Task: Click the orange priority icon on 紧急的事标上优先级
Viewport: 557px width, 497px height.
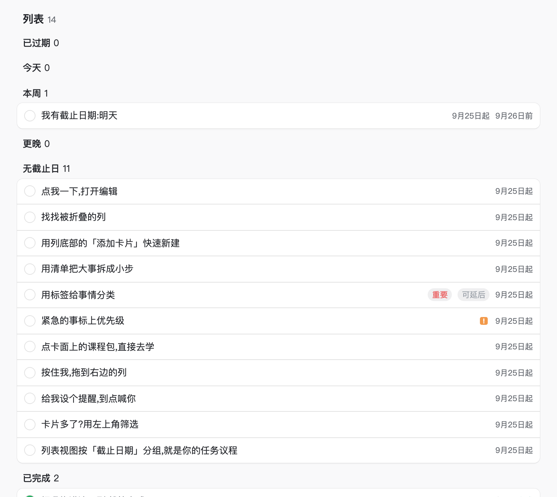Action: [484, 321]
